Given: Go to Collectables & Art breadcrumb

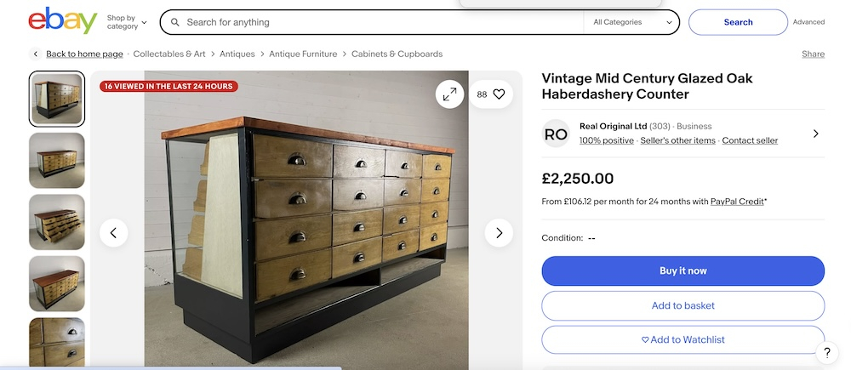Looking at the screenshot, I should point(169,54).
